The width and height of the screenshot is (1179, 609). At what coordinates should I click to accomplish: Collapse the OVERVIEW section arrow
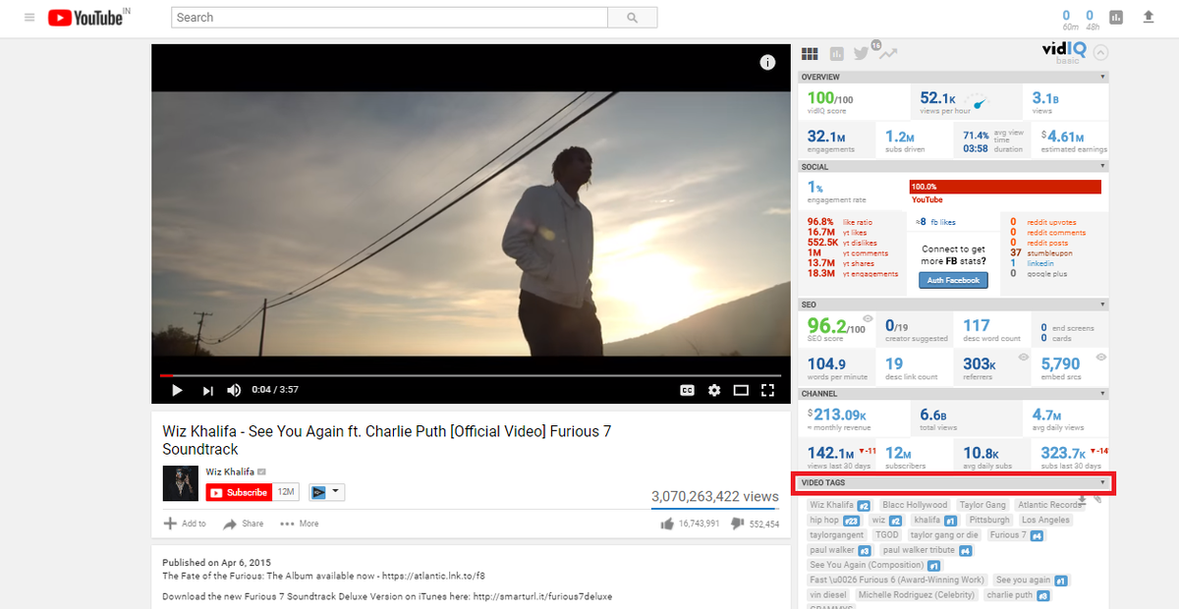pyautogui.click(x=1102, y=77)
